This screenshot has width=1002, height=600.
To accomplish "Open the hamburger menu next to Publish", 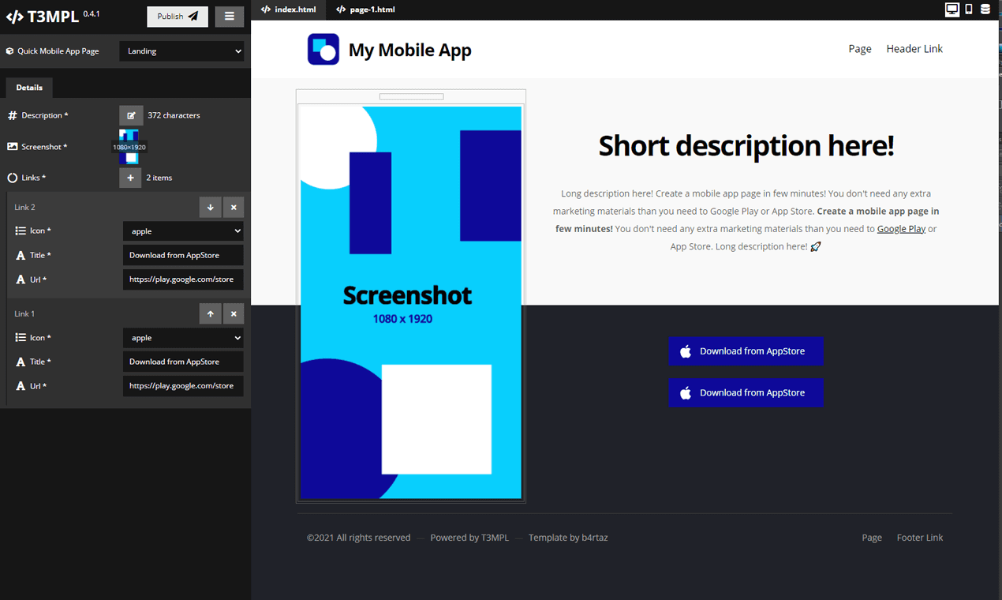I will pyautogui.click(x=230, y=17).
